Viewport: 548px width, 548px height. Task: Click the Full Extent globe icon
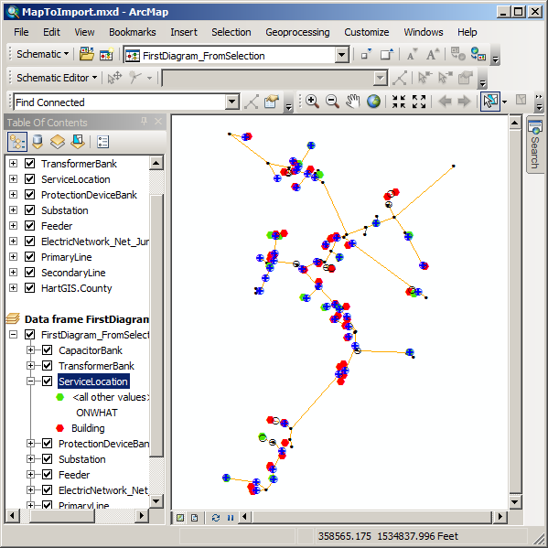point(373,102)
